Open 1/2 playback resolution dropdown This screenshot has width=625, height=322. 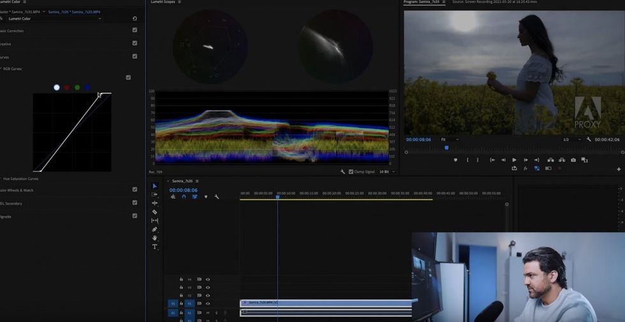pos(571,140)
